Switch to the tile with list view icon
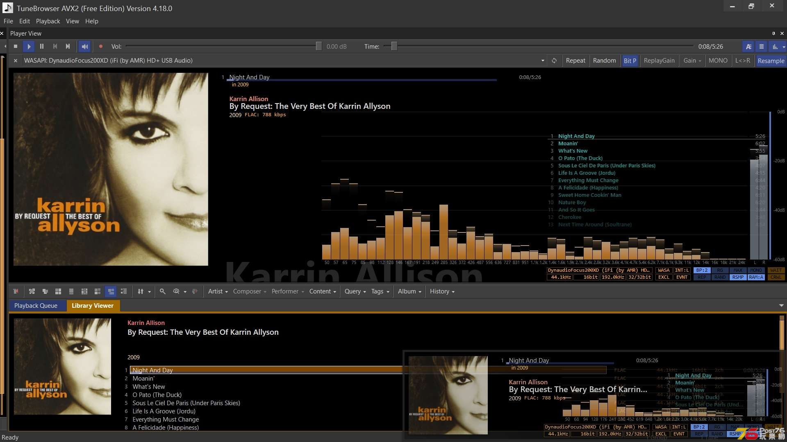 coord(98,291)
